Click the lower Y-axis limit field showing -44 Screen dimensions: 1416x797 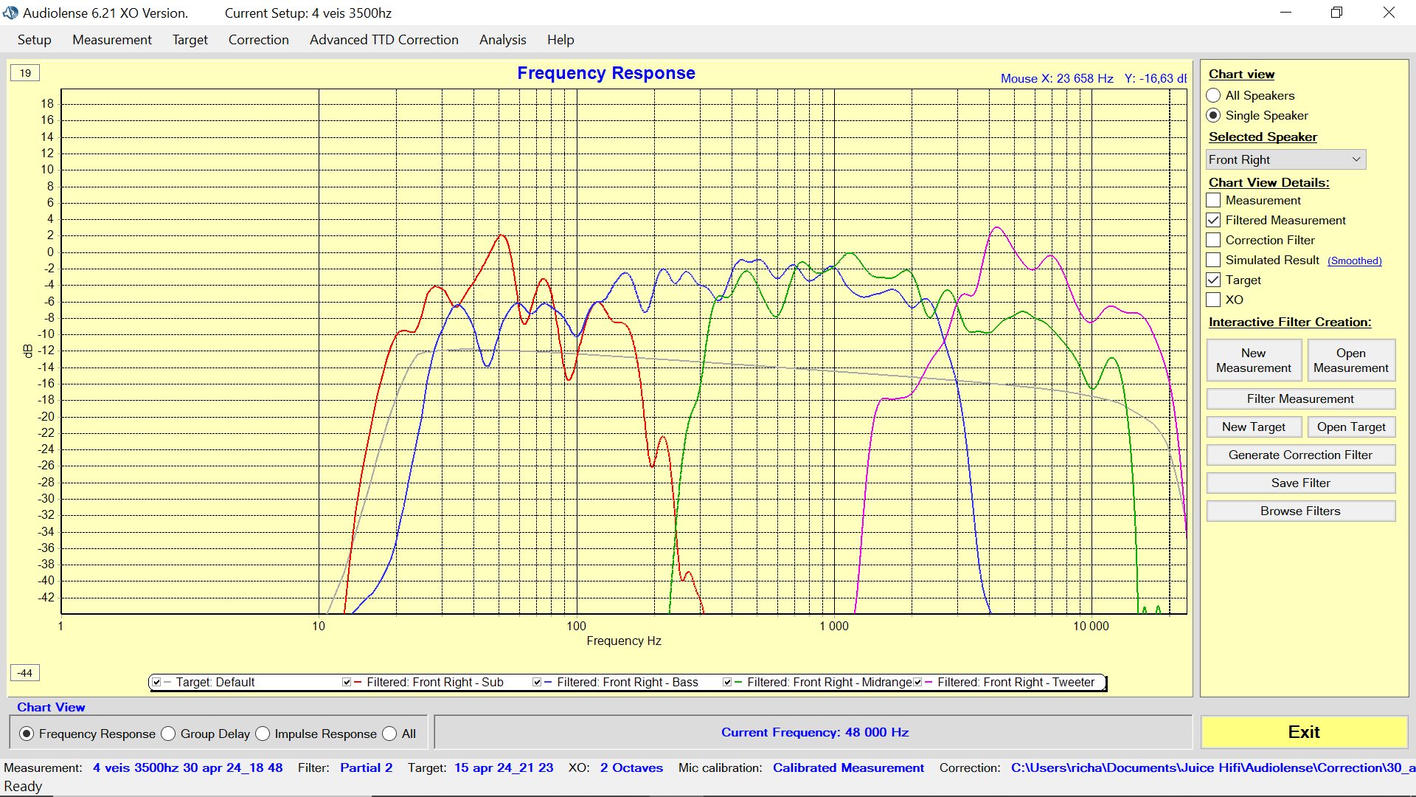(x=25, y=673)
